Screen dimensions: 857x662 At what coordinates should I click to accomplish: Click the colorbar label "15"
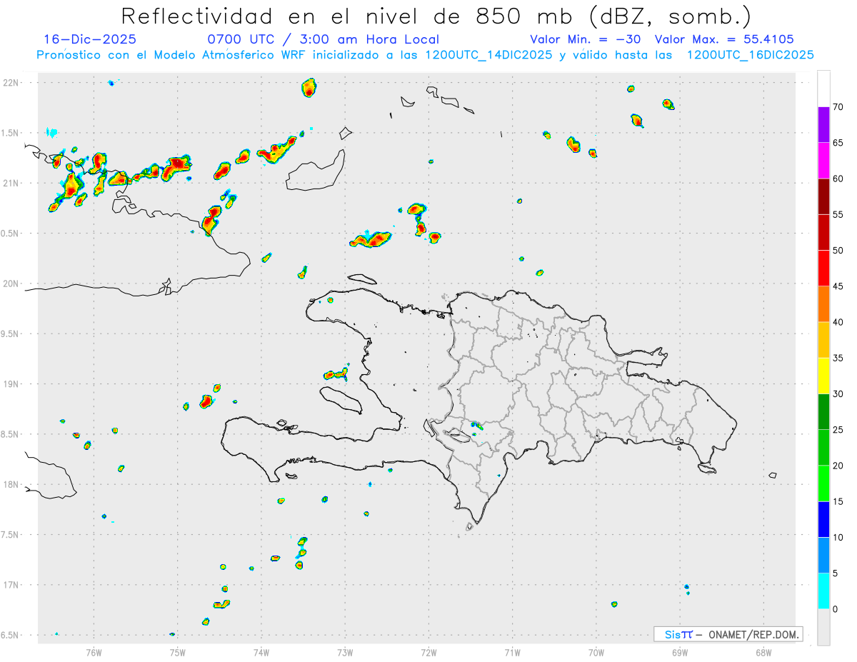click(x=838, y=501)
